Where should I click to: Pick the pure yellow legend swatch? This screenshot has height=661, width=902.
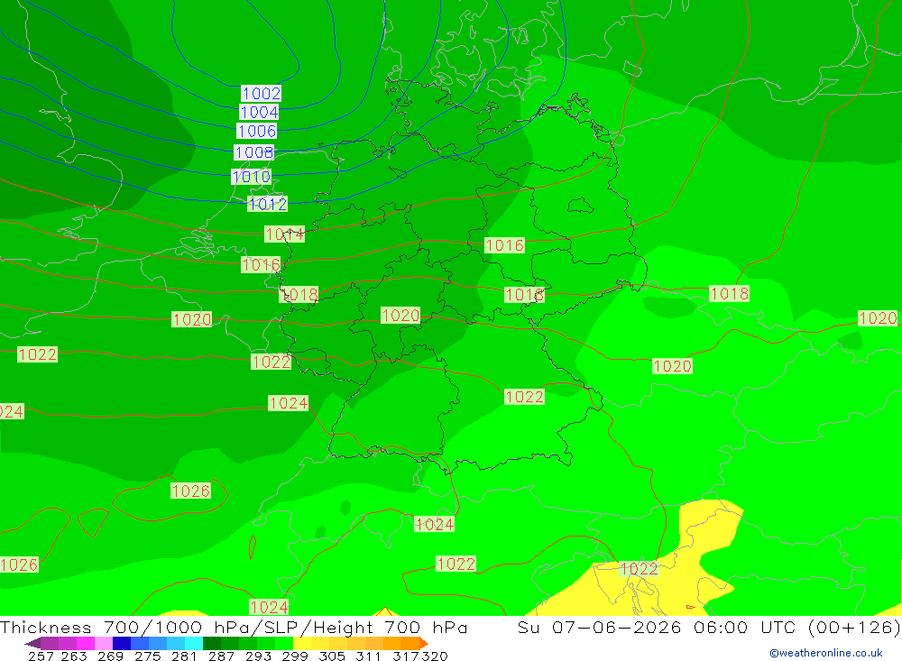click(302, 643)
